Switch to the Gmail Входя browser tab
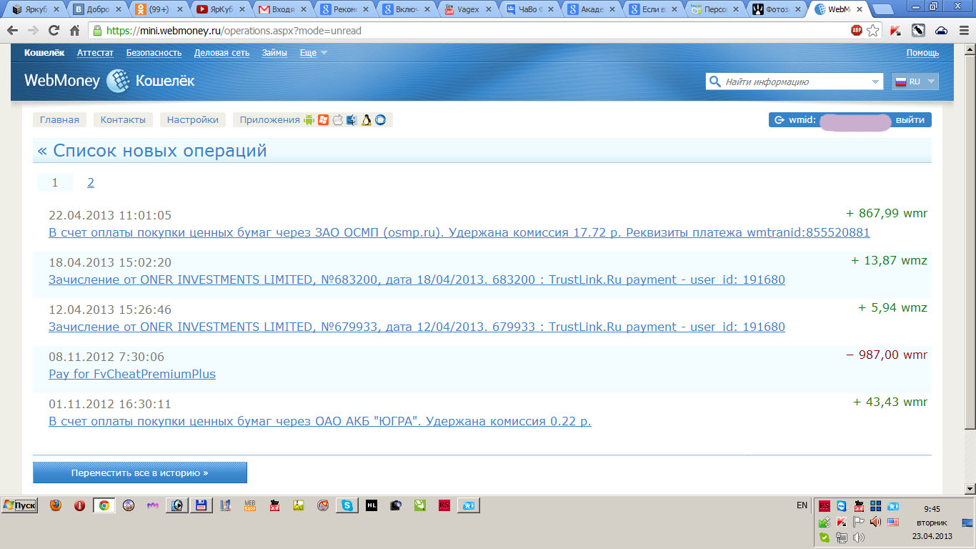Image resolution: width=976 pixels, height=549 pixels. (x=282, y=10)
